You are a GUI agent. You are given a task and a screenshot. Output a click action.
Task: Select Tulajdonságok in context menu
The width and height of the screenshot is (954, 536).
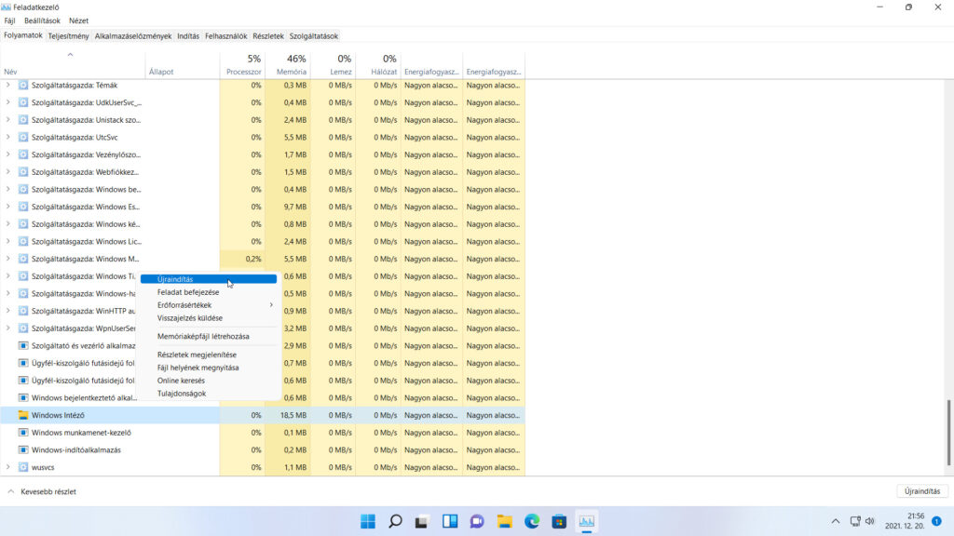(209, 394)
